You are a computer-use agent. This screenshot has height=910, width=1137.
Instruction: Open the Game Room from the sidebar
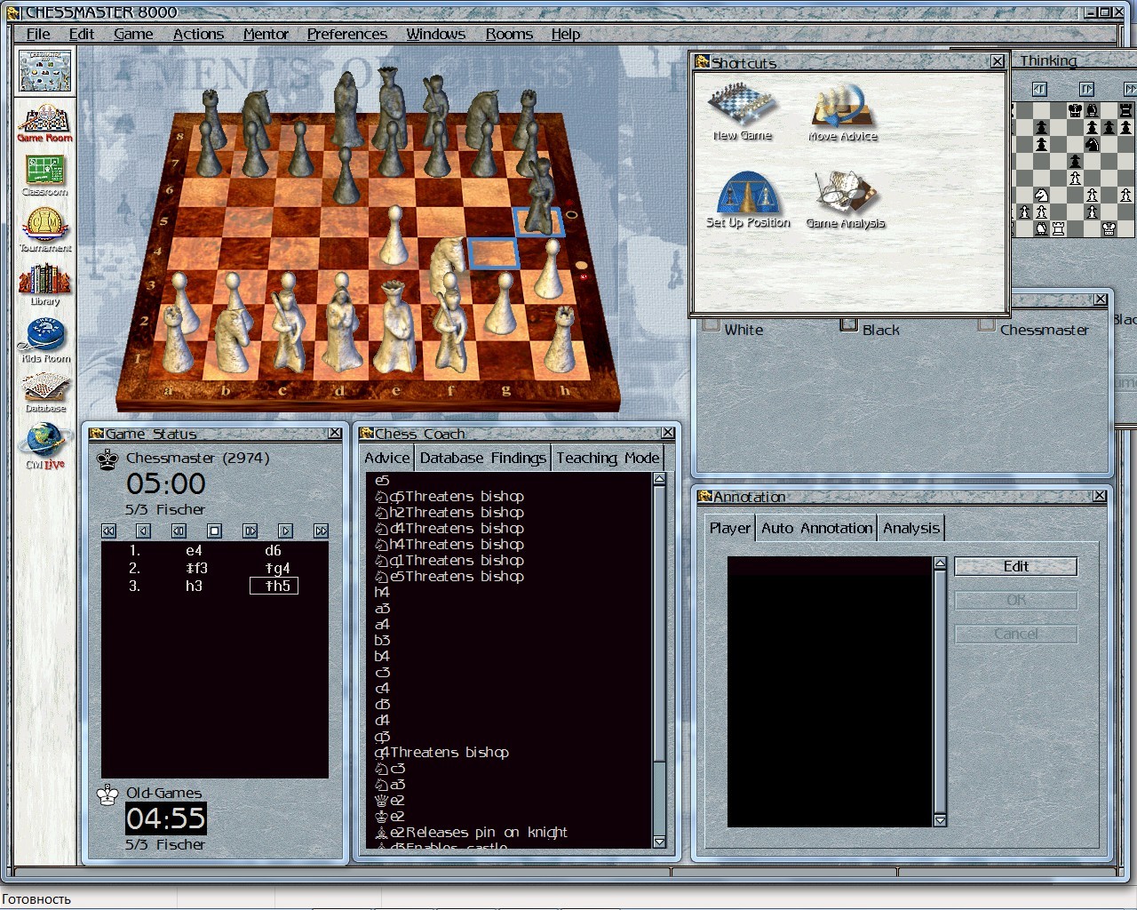point(44,124)
